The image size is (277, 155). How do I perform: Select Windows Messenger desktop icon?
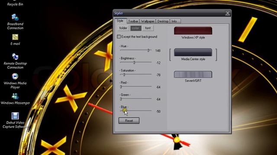[15, 99]
